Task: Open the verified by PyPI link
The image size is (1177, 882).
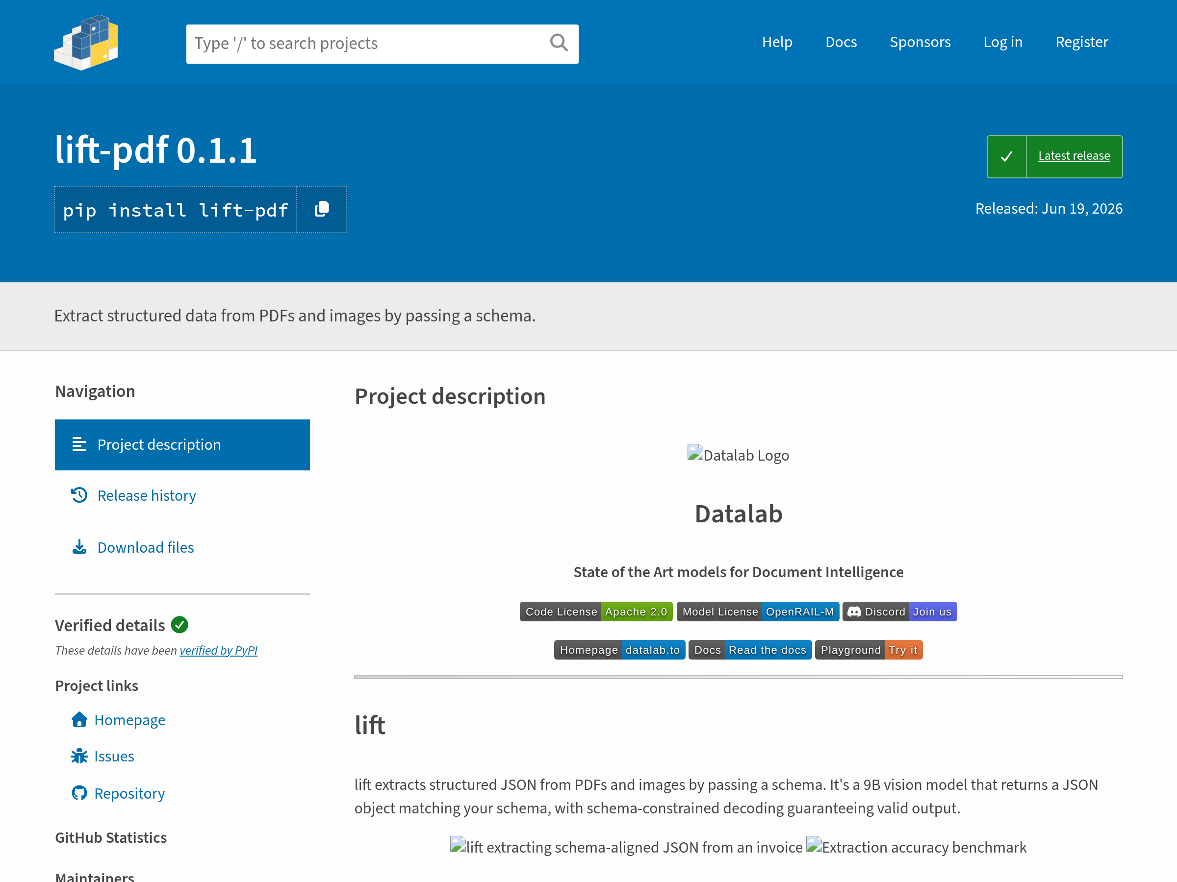Action: tap(219, 650)
